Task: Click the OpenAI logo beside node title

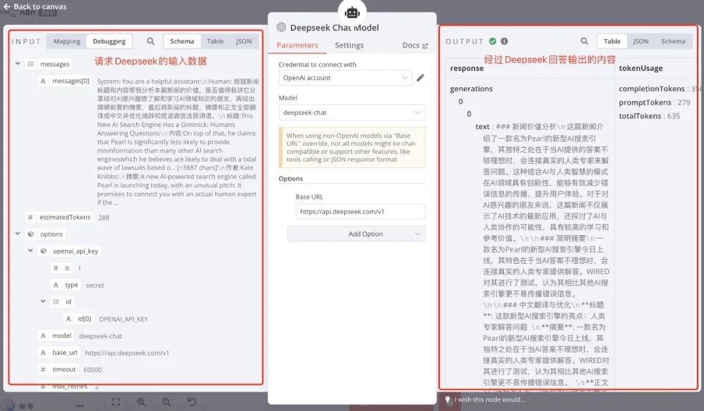Action: [281, 27]
